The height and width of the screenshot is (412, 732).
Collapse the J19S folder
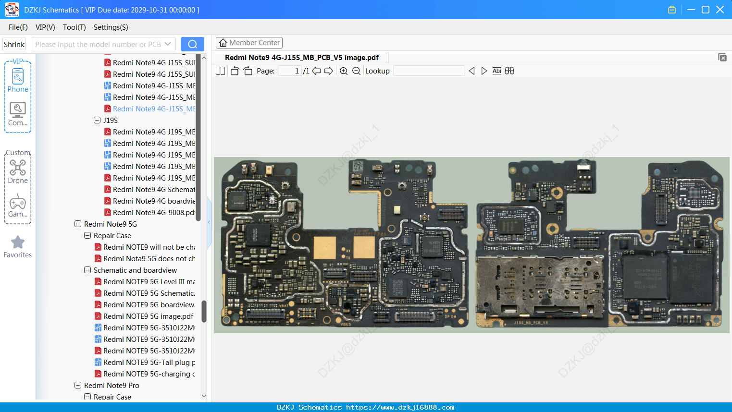[x=97, y=121]
